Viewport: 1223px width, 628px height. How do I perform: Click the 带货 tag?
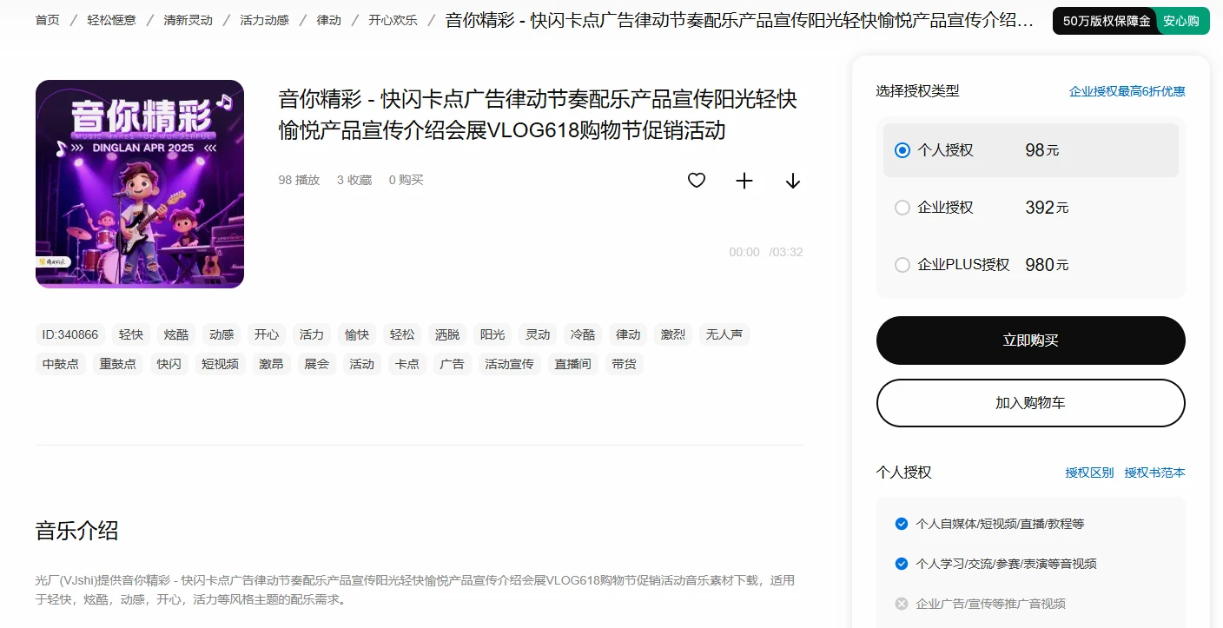[x=625, y=364]
